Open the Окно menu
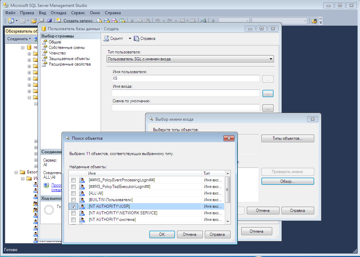The height and width of the screenshot is (257, 360). point(95,13)
